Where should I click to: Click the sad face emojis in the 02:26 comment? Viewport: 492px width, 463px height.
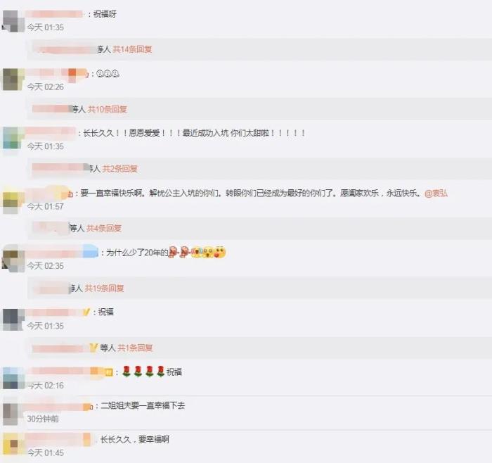click(x=108, y=74)
